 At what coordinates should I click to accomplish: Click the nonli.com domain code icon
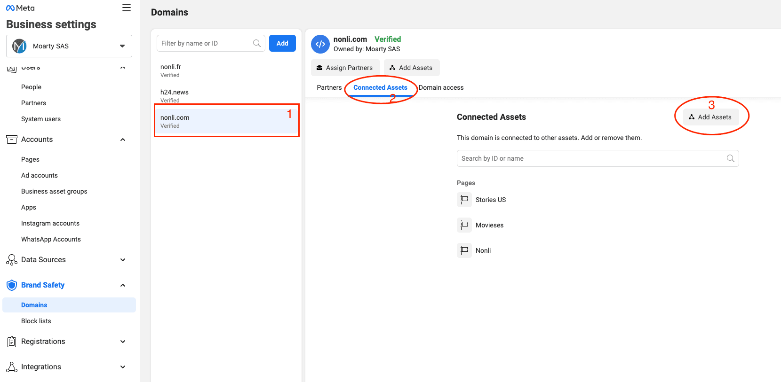tap(320, 44)
